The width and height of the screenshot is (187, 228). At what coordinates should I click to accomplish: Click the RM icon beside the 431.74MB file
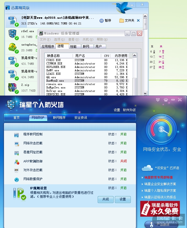[13, 61]
